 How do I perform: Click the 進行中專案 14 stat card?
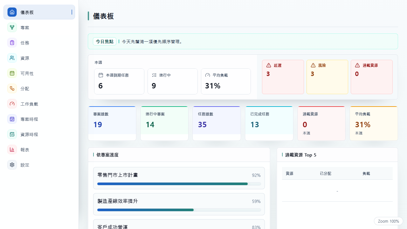coord(164,123)
